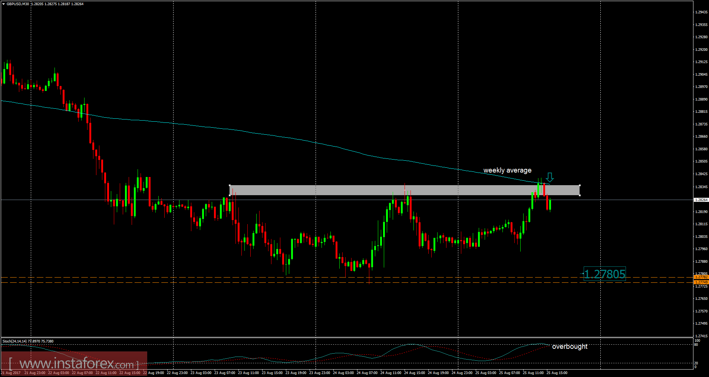This screenshot has height=377, width=709.
Task: Click the 1.27960 price axis label
Action: [701, 249]
